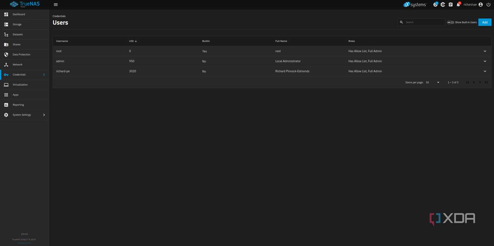Click the power icon in top bar

488,4
